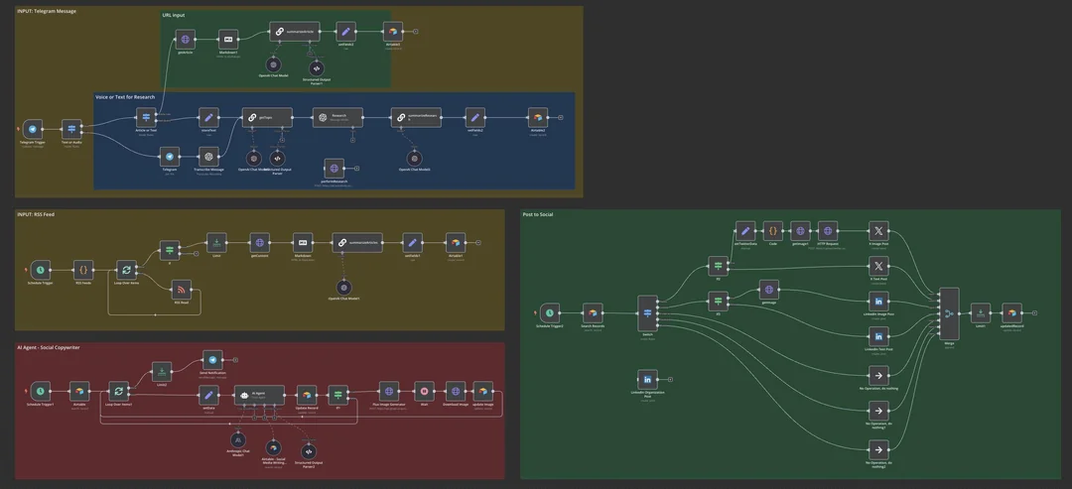Click the RSS Feeds code node
Screen dimensions: 1072x489
point(83,270)
